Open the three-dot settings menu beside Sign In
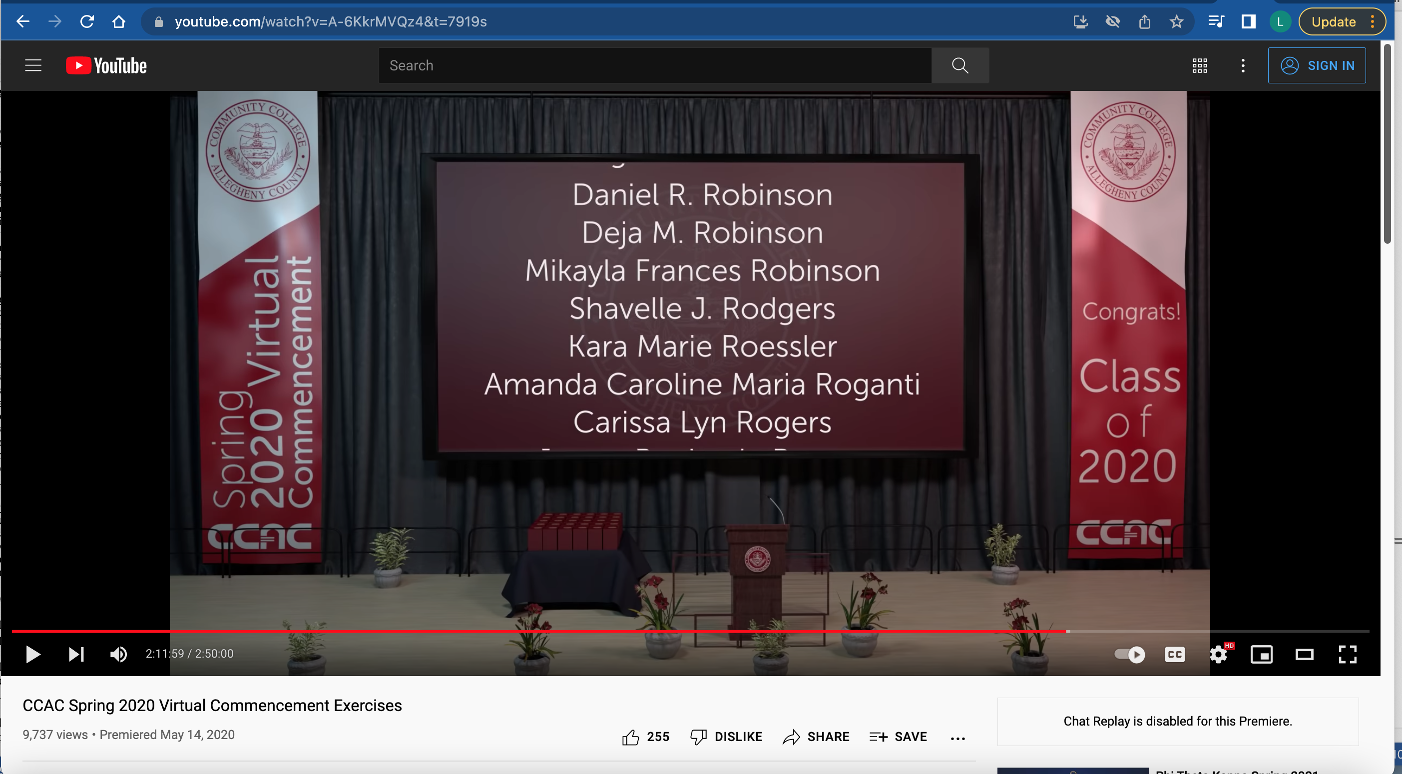Viewport: 1402px width, 774px height. 1243,65
